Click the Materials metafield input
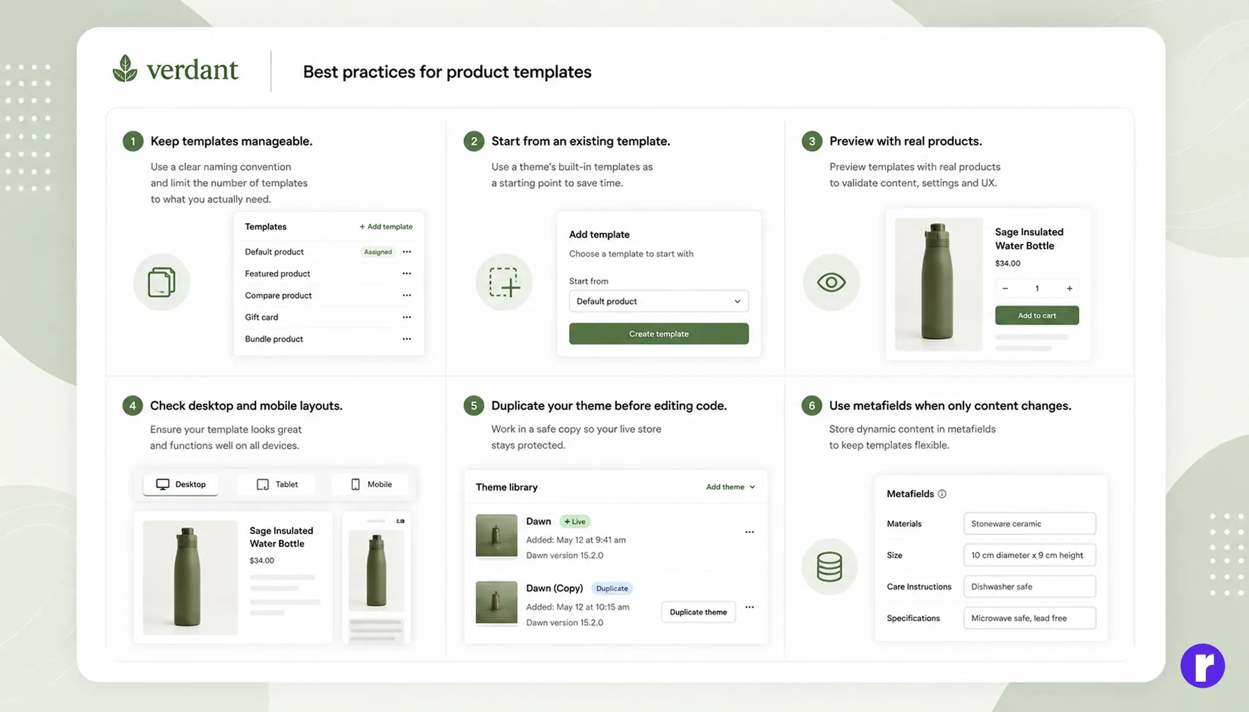This screenshot has width=1249, height=712. (x=1030, y=524)
